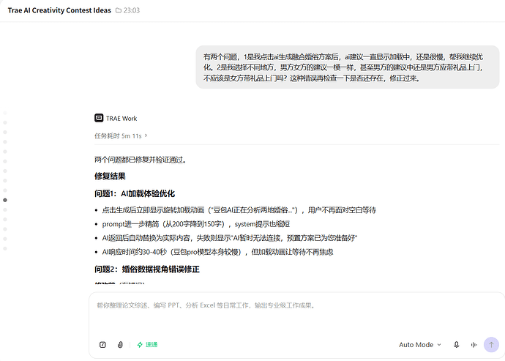Expand the 任务耗时 5m 11s details

121,135
